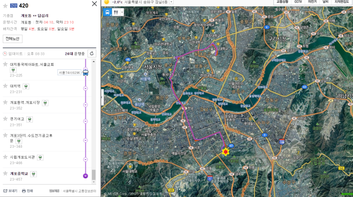
Task: Star the 시립개포도서관 stop
Action: pos(5,157)
